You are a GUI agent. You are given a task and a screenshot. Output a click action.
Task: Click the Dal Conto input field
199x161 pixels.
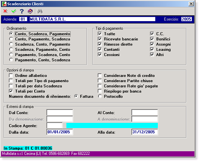coord(60,113)
